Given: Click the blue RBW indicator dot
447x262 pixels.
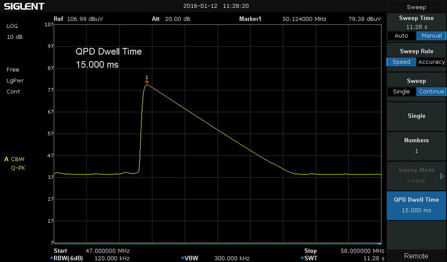Looking at the screenshot, I should [x=51, y=258].
